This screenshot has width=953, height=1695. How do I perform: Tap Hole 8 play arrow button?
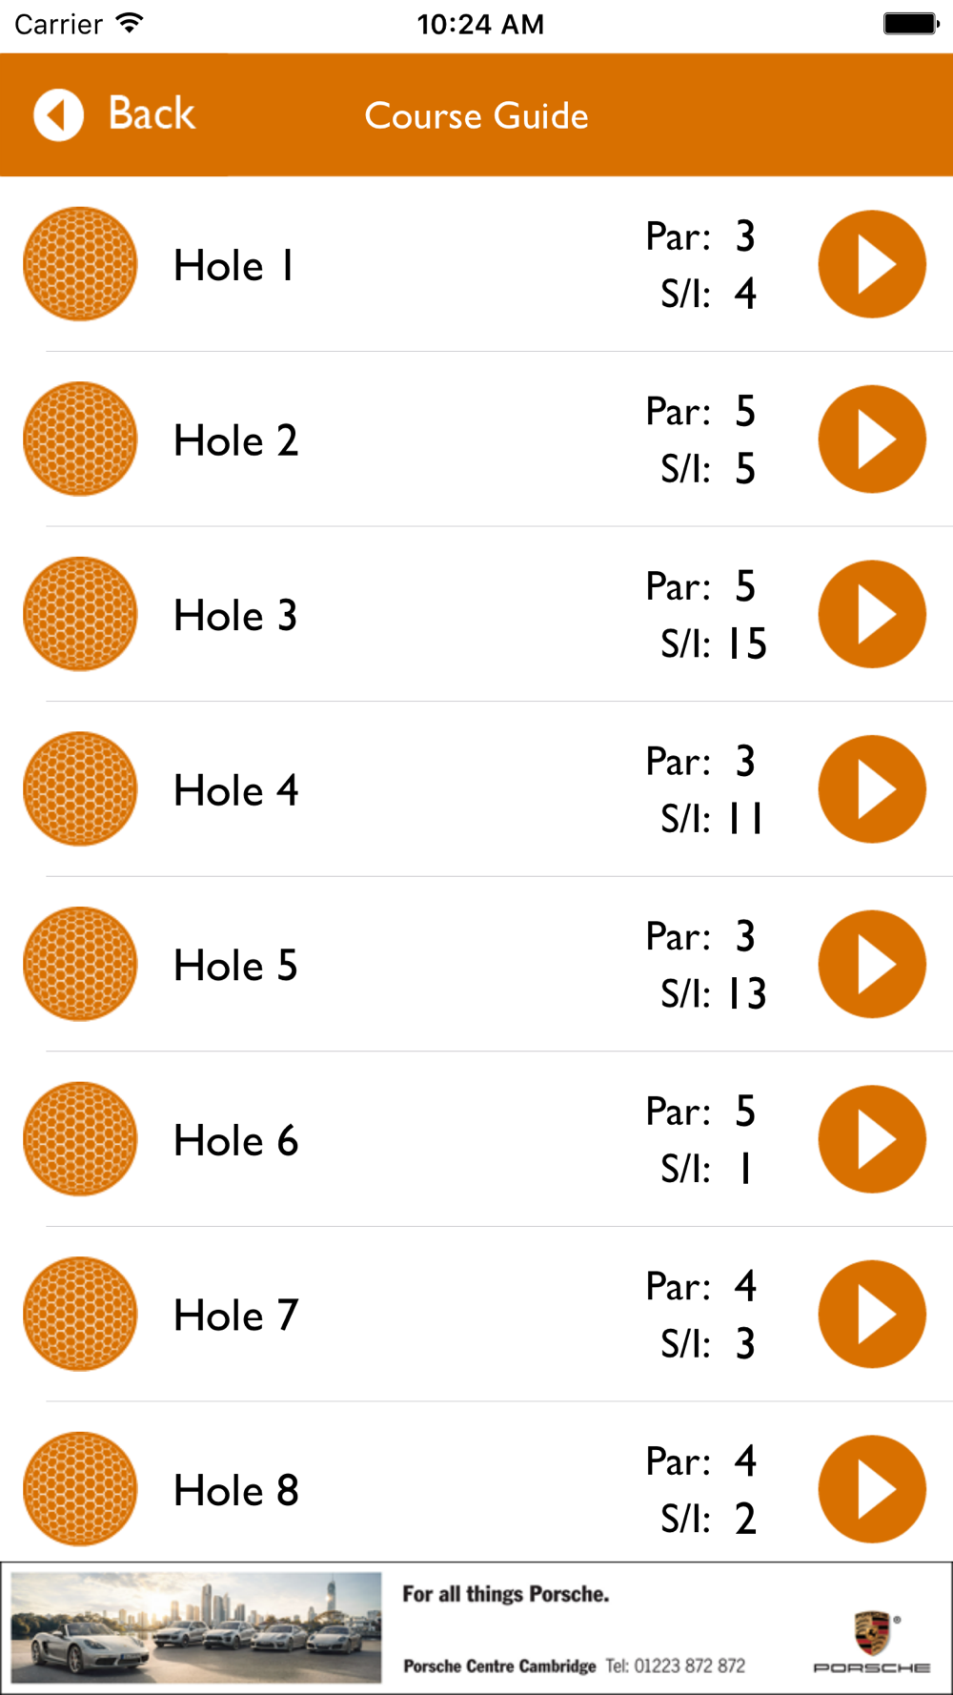(871, 1489)
